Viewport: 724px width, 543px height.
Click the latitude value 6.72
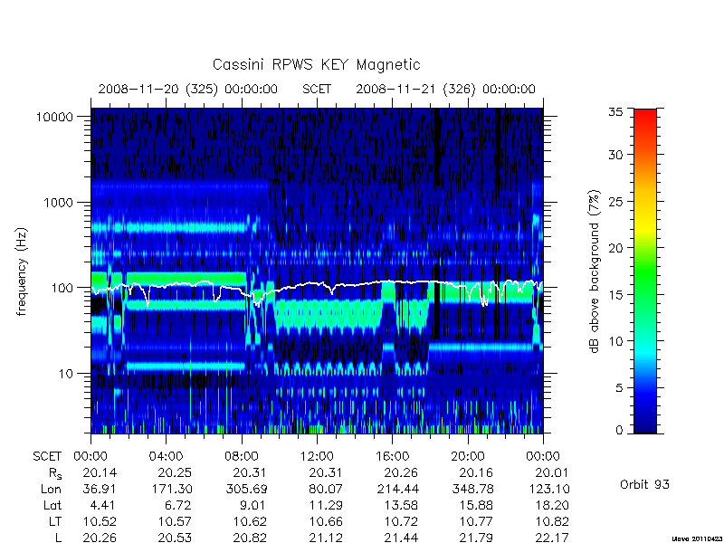[178, 505]
